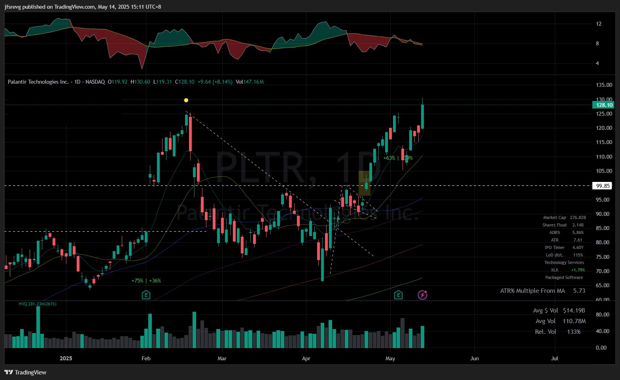Click the +63% earnings label near May

[389, 158]
